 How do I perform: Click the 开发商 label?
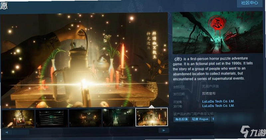pyautogui.click(x=178, y=102)
